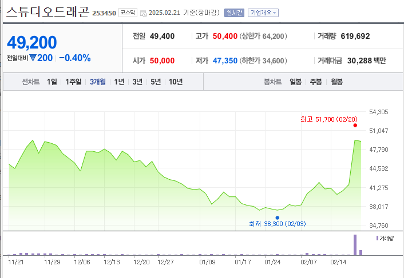Select the 1일 line chart tab

tap(52, 82)
